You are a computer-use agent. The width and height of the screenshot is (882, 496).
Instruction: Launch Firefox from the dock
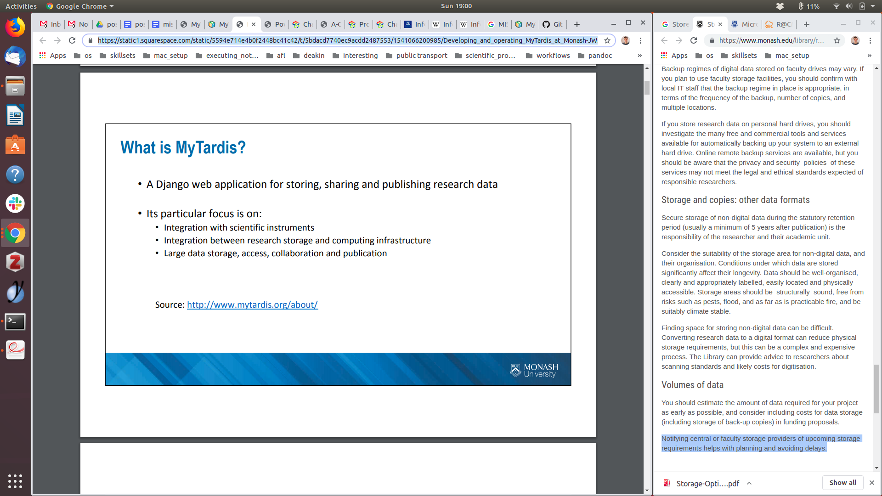(x=15, y=27)
